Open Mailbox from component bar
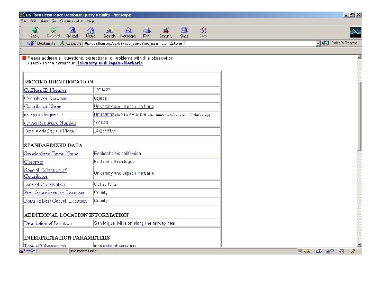This screenshot has width=381, height=285. (319, 251)
